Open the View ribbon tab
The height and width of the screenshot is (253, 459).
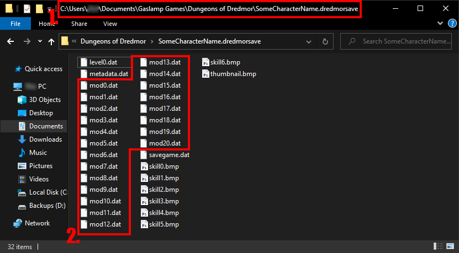(110, 24)
